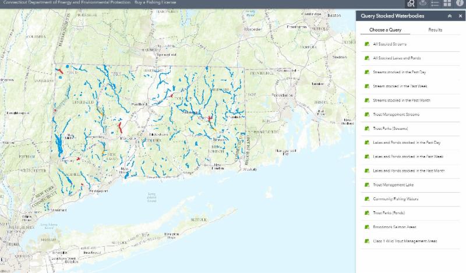
Task: Choose the Community Fishing Waters query
Action: click(x=411, y=198)
